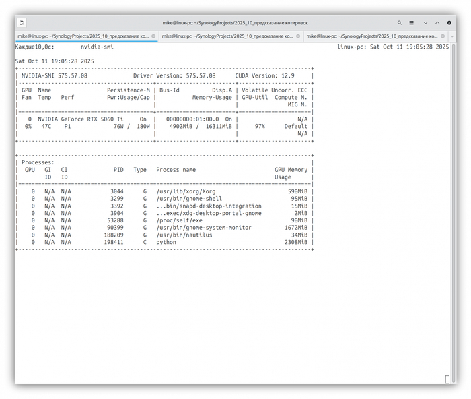Close the third terminal tab
Viewport: 471px width, 399px height.
441,36
